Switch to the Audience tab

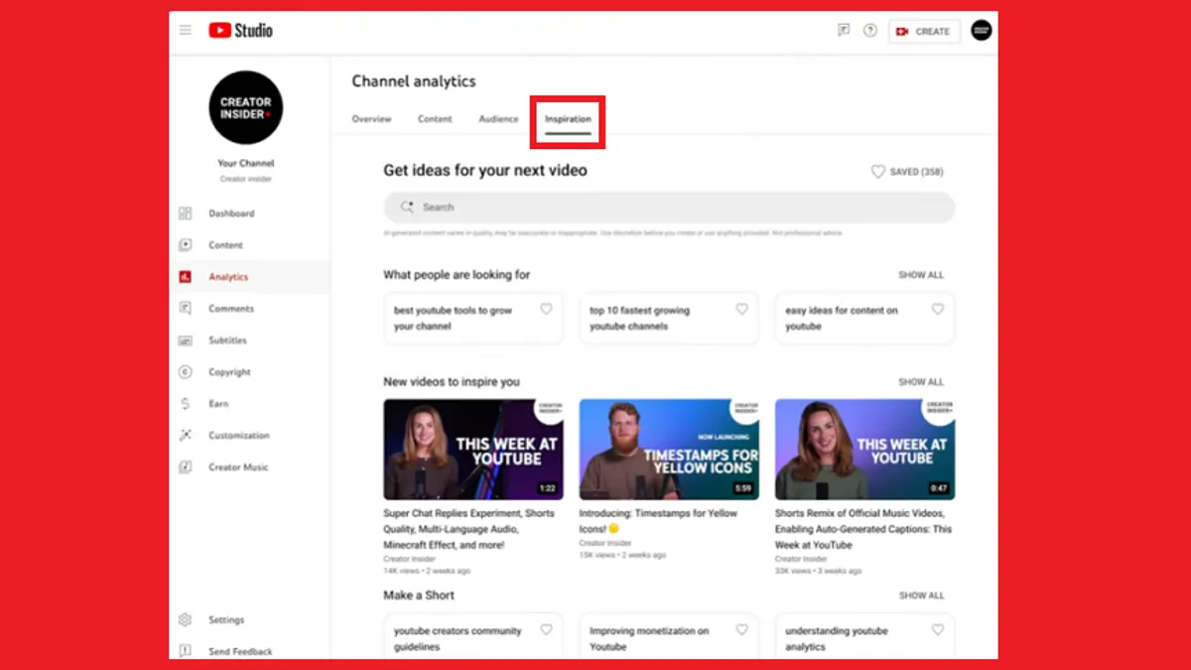tap(498, 119)
